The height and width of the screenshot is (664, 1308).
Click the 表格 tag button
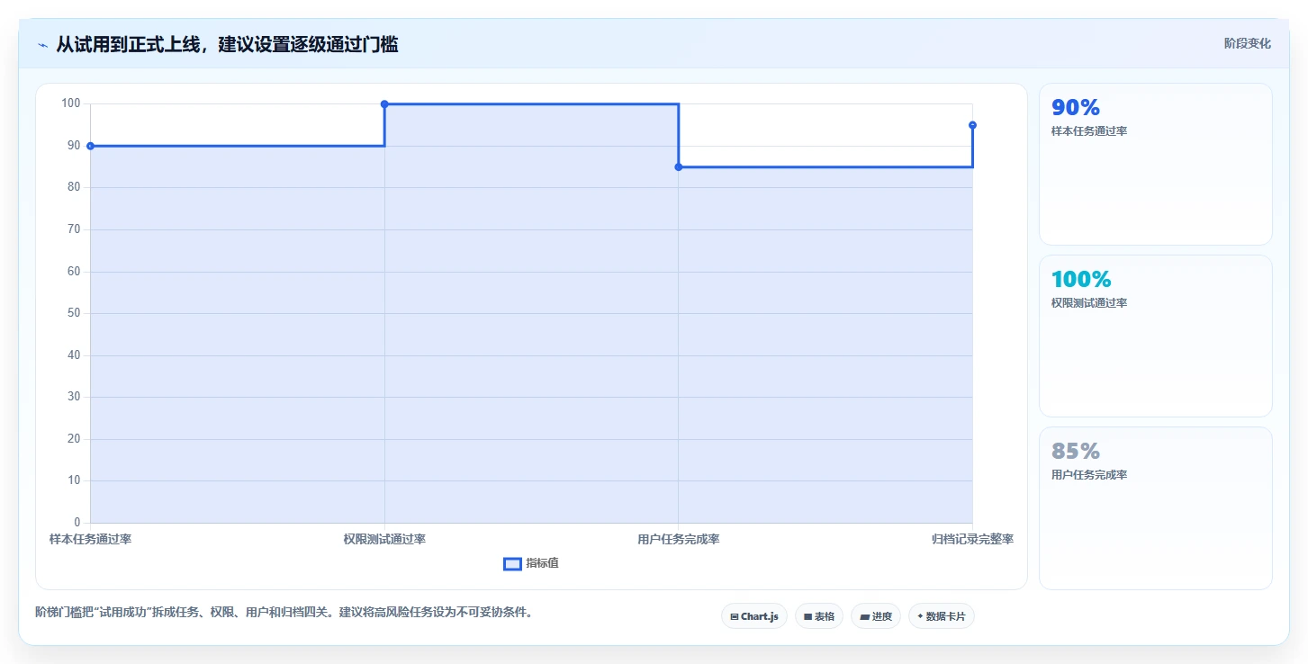tap(819, 616)
